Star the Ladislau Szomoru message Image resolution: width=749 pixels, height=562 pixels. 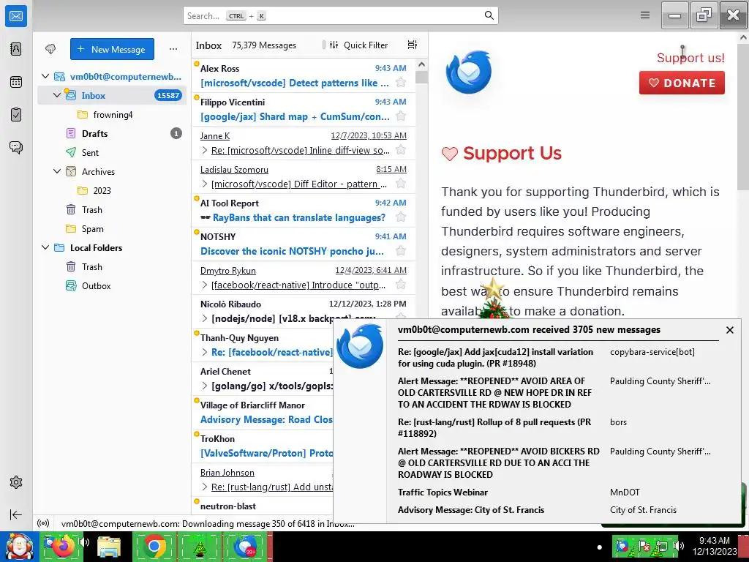401,184
